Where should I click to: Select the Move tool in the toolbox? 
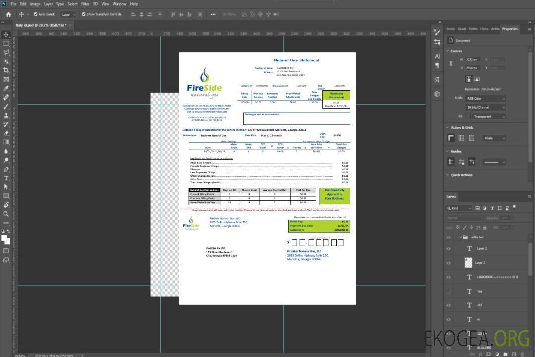(x=6, y=35)
